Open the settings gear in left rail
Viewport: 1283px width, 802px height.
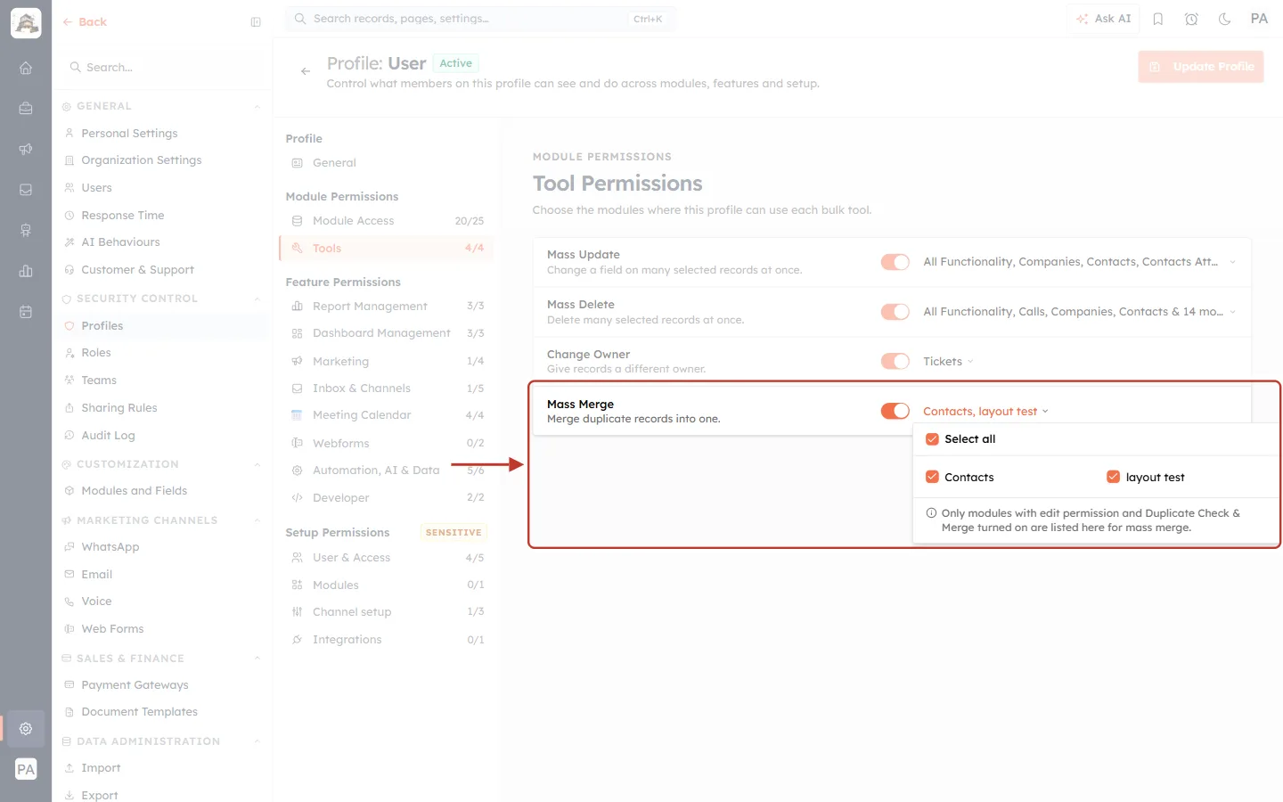tap(26, 728)
